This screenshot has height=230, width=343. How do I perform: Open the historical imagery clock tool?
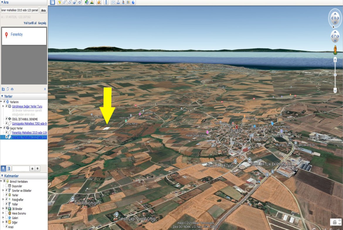point(87,2)
